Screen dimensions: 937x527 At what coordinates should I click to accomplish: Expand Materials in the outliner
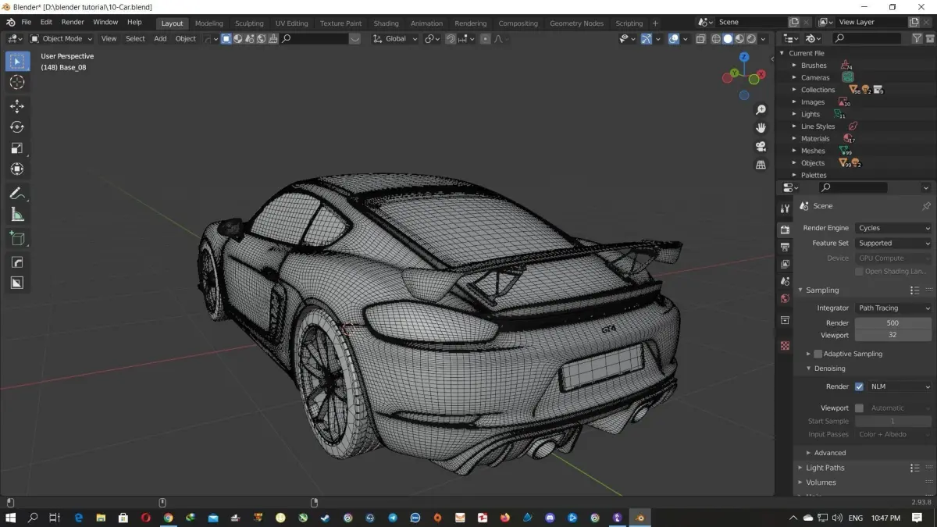794,138
